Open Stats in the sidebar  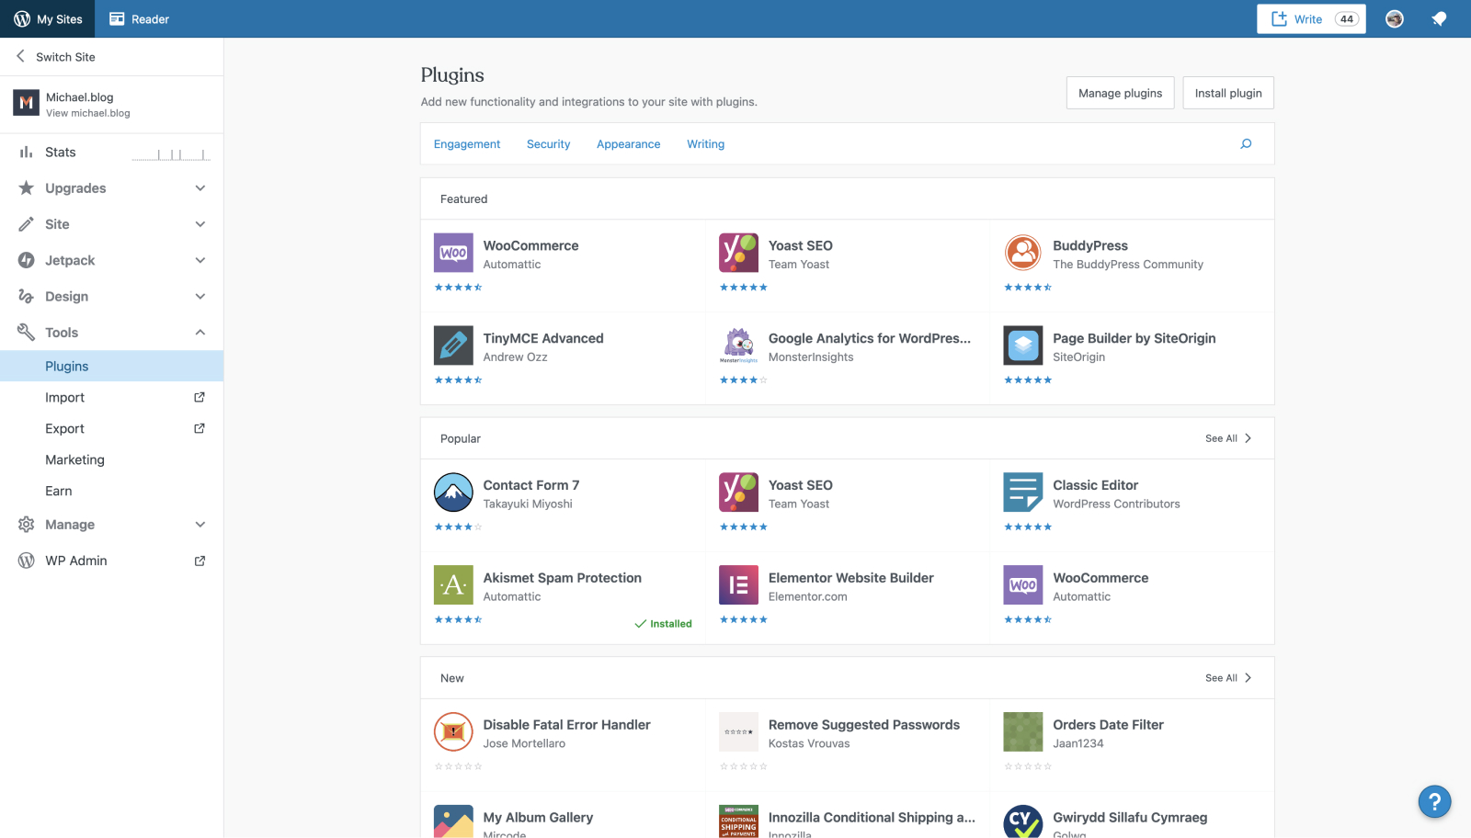(111, 153)
